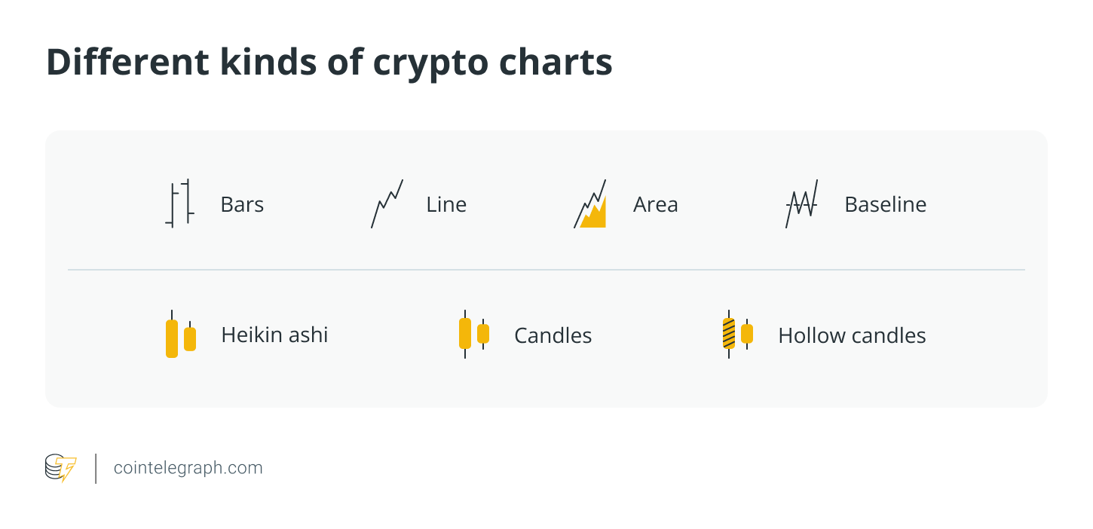This screenshot has width=1093, height=529.
Task: Select the Candles chart icon
Action: click(x=473, y=334)
